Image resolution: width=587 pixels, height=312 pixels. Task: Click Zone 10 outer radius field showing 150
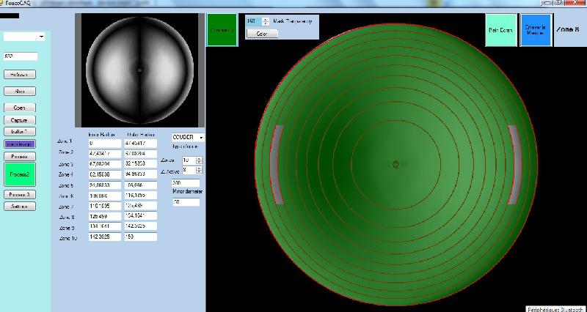pyautogui.click(x=141, y=237)
